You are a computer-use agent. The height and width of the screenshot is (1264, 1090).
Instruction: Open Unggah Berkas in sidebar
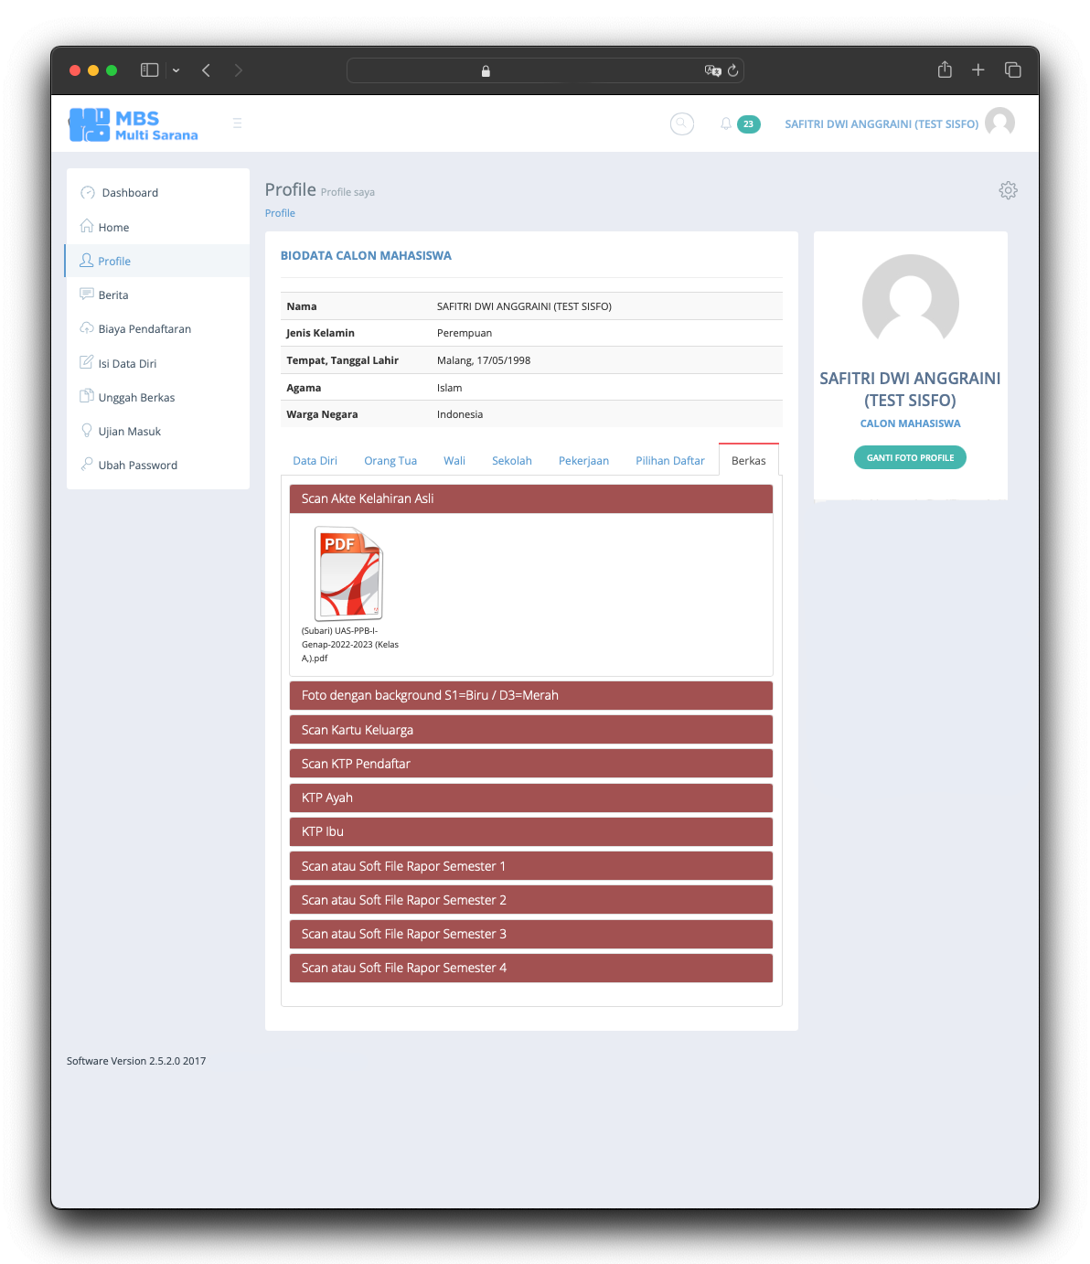(x=136, y=398)
